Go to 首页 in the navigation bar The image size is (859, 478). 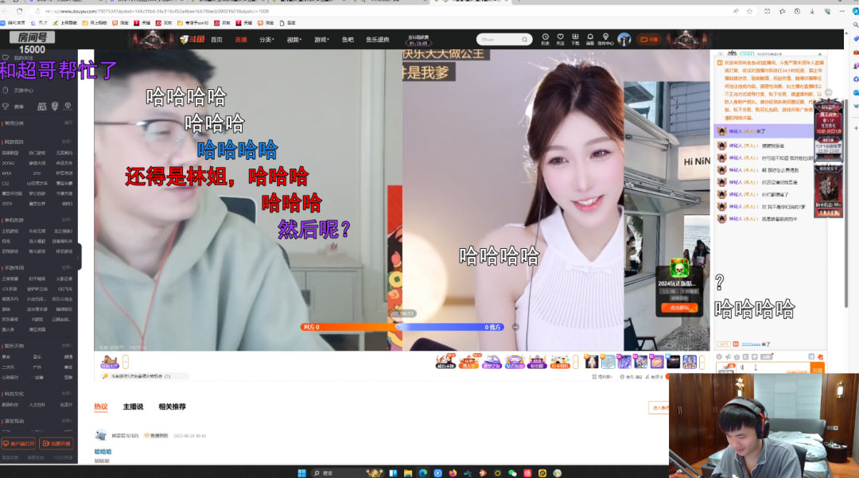pos(217,40)
